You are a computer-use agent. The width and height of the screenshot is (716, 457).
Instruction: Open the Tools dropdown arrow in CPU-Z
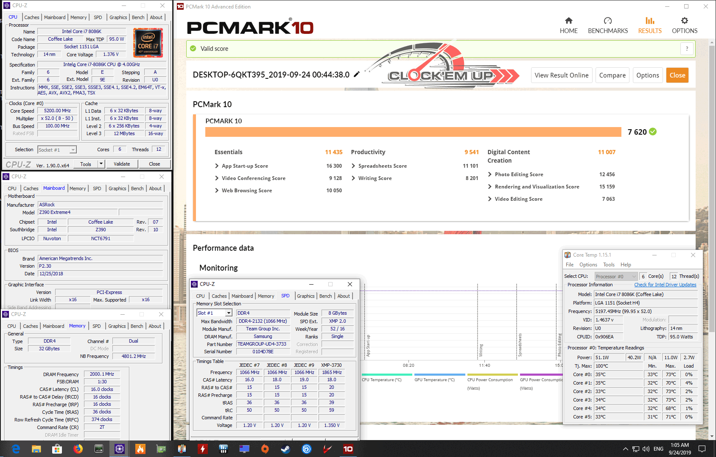tap(101, 164)
